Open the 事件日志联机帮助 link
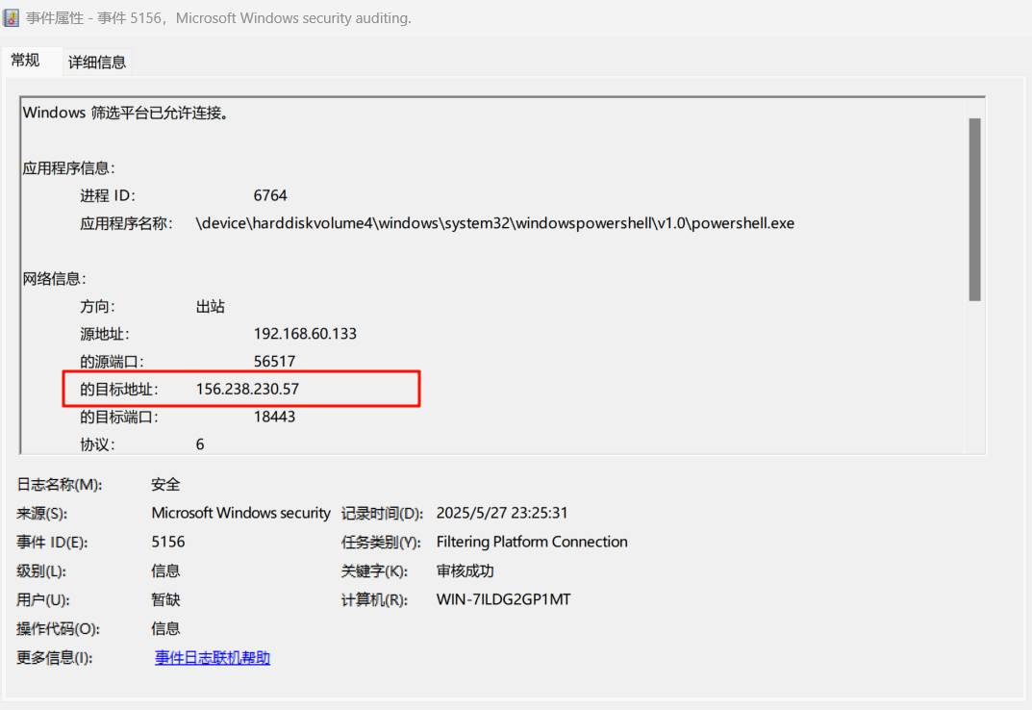The height and width of the screenshot is (710, 1032). coord(213,658)
